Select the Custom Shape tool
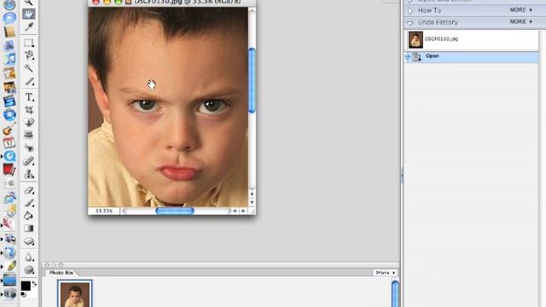This screenshot has width=546, height=307. pos(29,241)
